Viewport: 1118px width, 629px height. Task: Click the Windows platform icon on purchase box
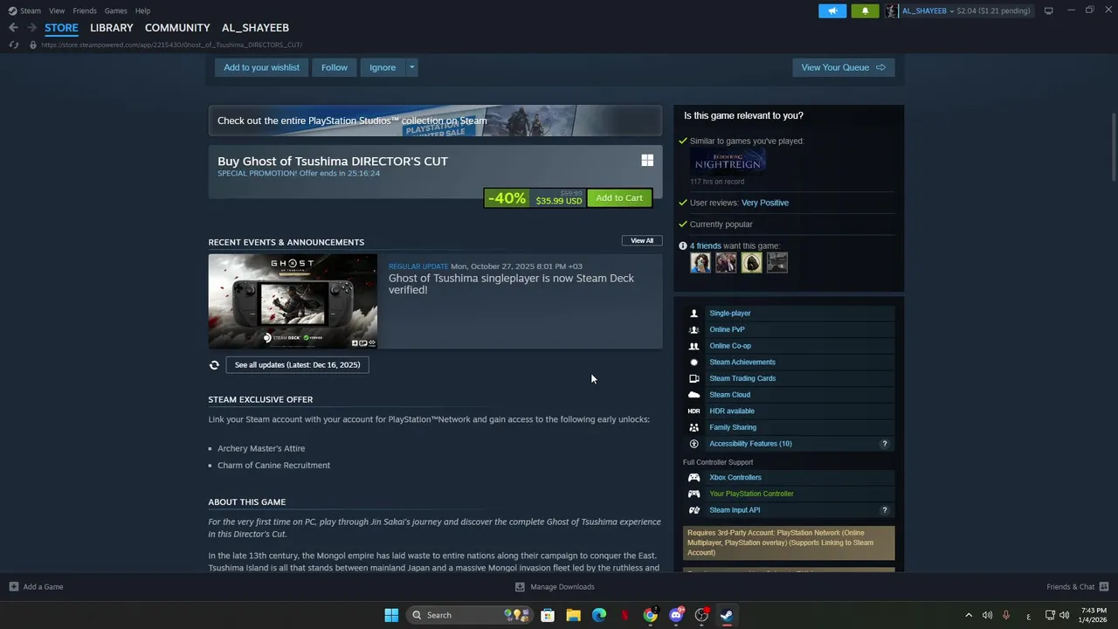(x=647, y=161)
